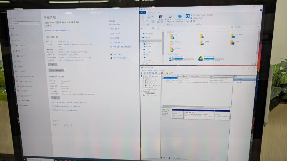
Task: Click the コピー button under デバイスの仕様
Action: click(x=53, y=64)
